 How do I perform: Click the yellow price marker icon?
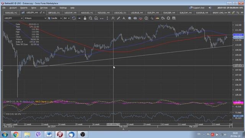[157, 18]
